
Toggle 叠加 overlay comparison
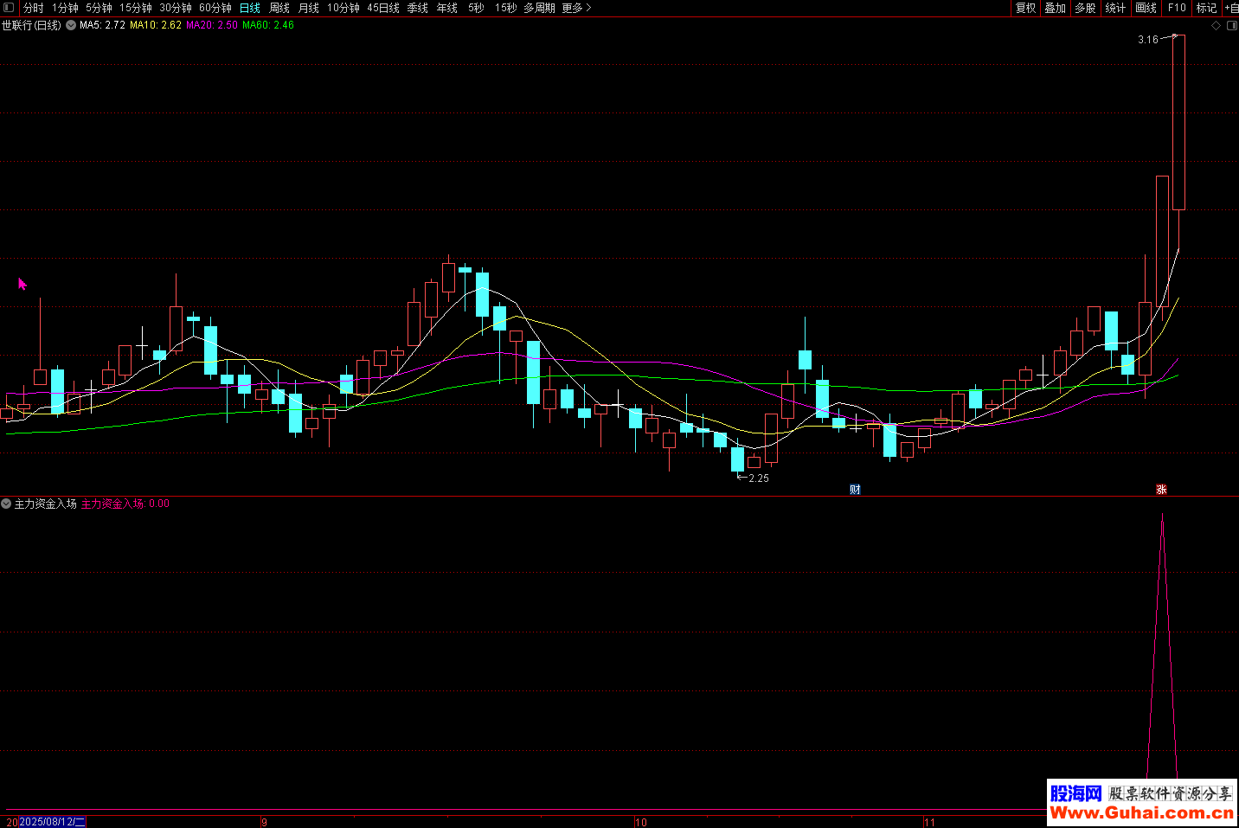click(x=1055, y=8)
